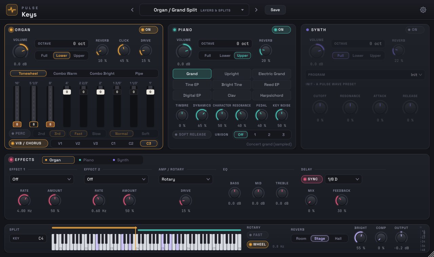This screenshot has width=434, height=257.
Task: Choose the Harpsichord piano type
Action: (272, 95)
